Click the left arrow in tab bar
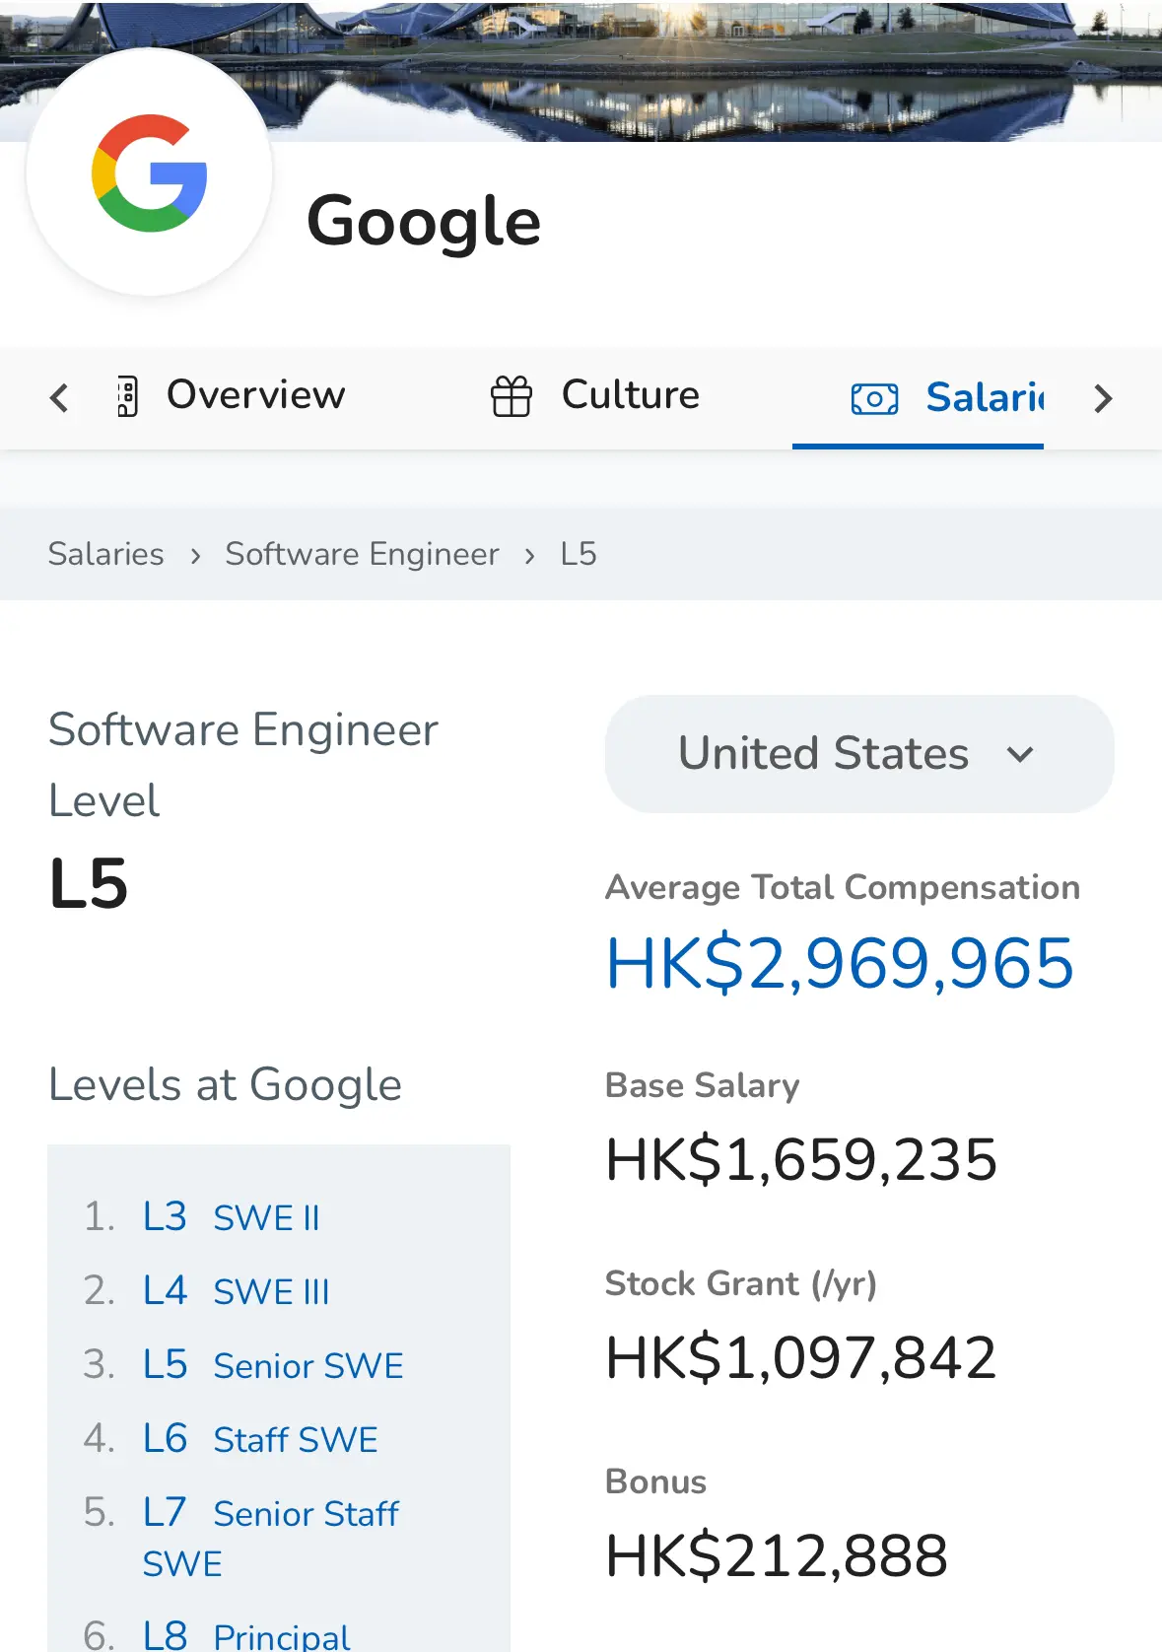The height and width of the screenshot is (1652, 1162). [59, 398]
